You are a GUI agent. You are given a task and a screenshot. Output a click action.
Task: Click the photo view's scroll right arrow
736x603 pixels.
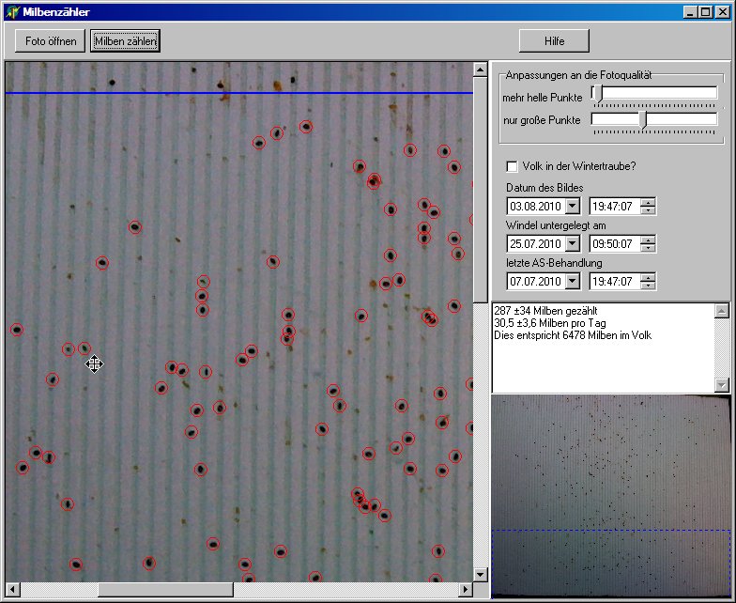[x=465, y=589]
